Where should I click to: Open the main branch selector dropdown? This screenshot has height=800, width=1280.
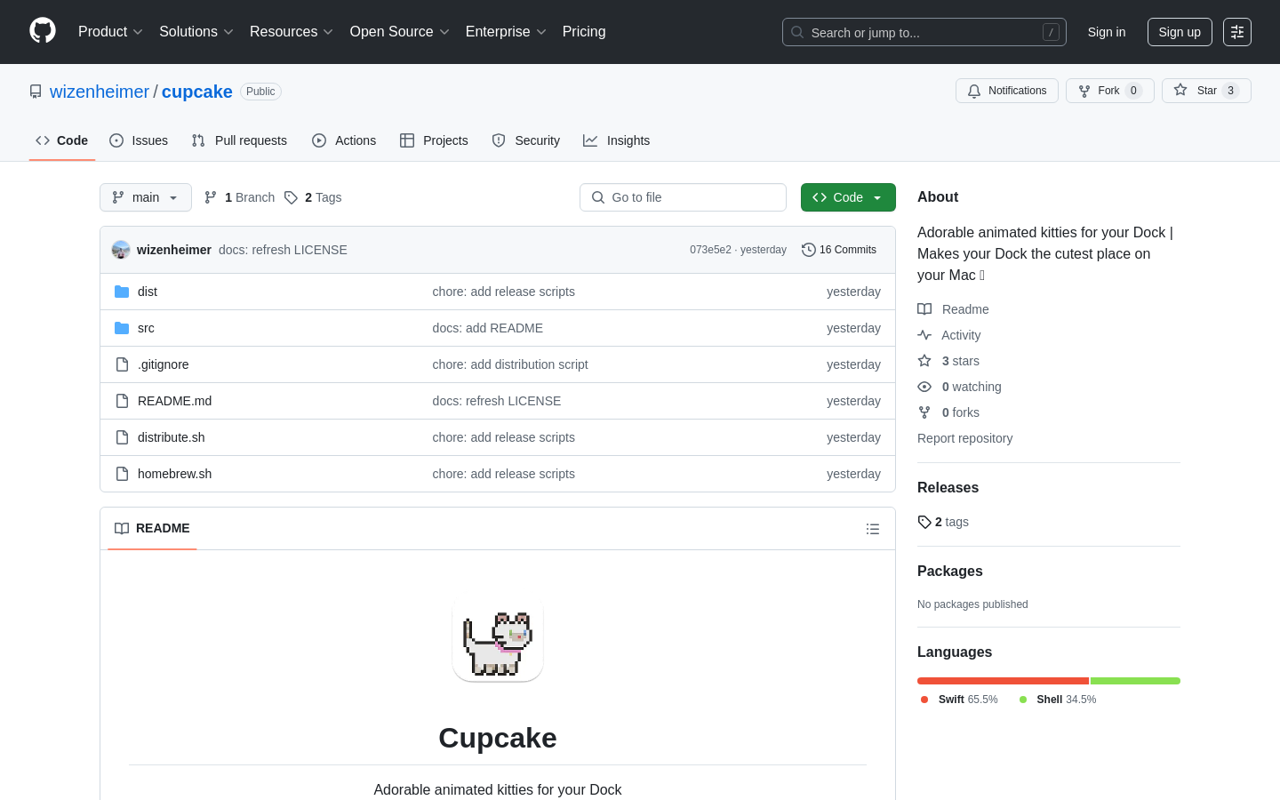tap(146, 197)
